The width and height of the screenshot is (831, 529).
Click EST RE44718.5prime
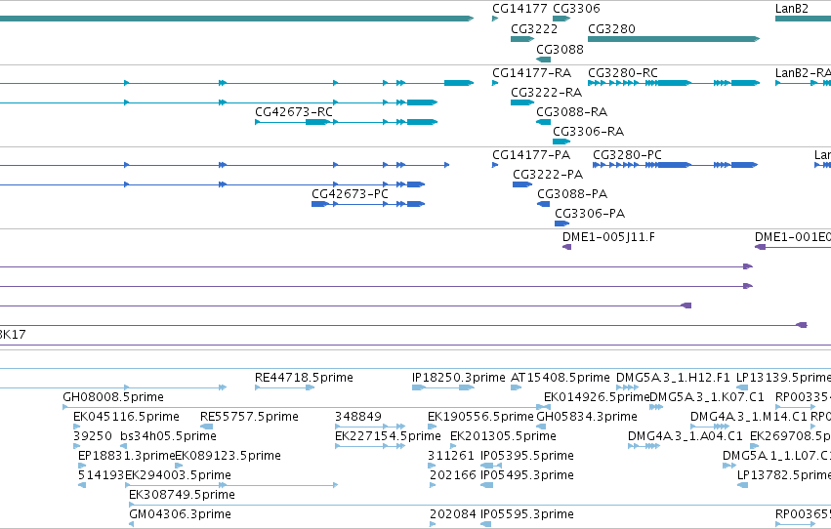click(x=304, y=378)
